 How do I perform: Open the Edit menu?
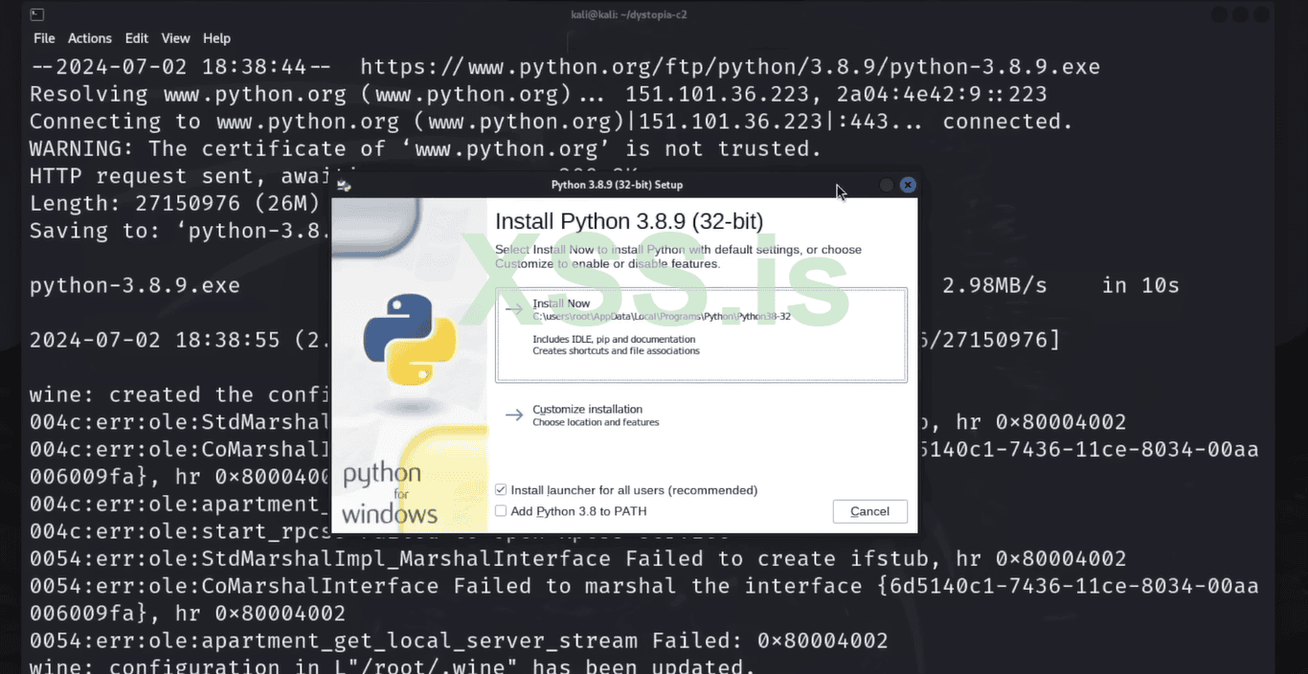pos(136,38)
